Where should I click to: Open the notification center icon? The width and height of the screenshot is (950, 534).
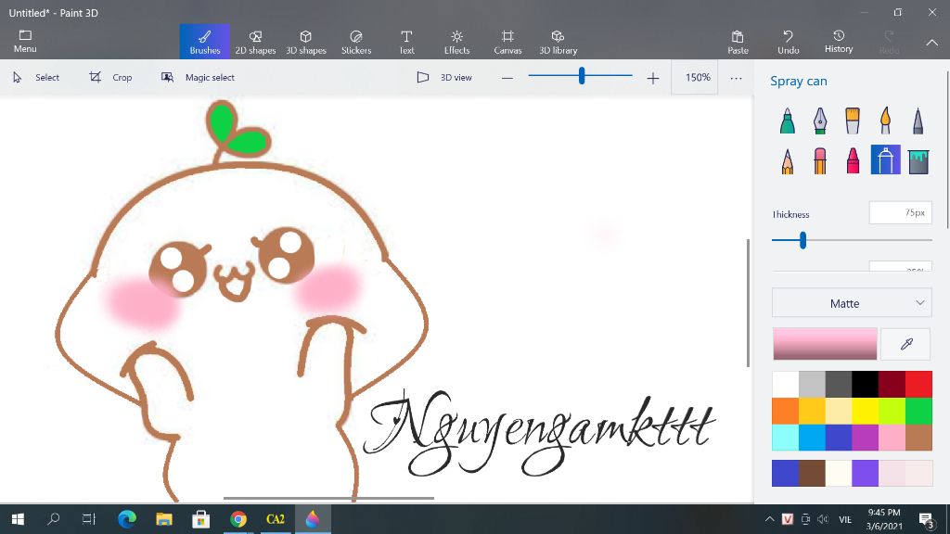tap(927, 519)
